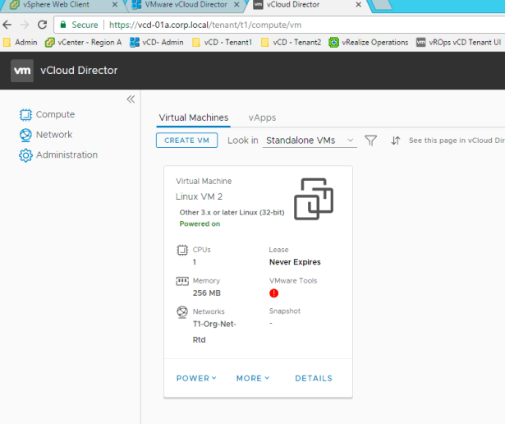The height and width of the screenshot is (424, 505).
Task: Click the filter funnel icon
Action: pos(370,141)
